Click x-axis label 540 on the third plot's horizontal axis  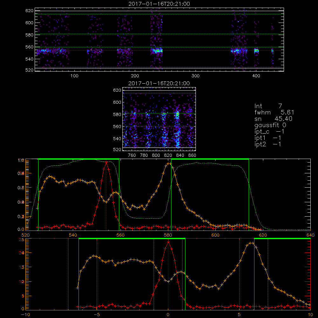[x=73, y=235]
